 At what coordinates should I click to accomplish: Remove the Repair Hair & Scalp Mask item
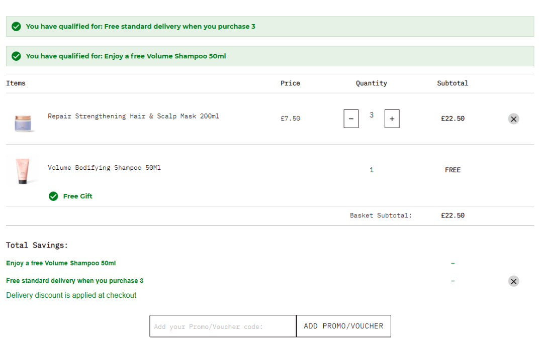point(513,119)
